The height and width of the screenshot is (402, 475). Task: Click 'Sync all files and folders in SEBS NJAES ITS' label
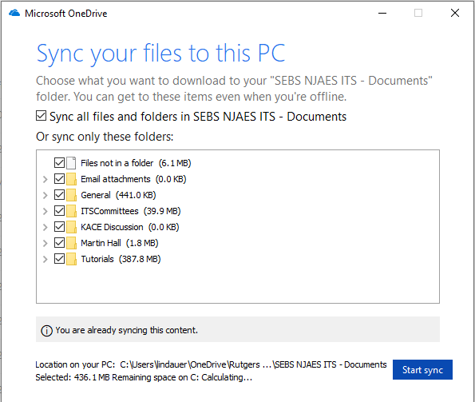[x=198, y=117]
